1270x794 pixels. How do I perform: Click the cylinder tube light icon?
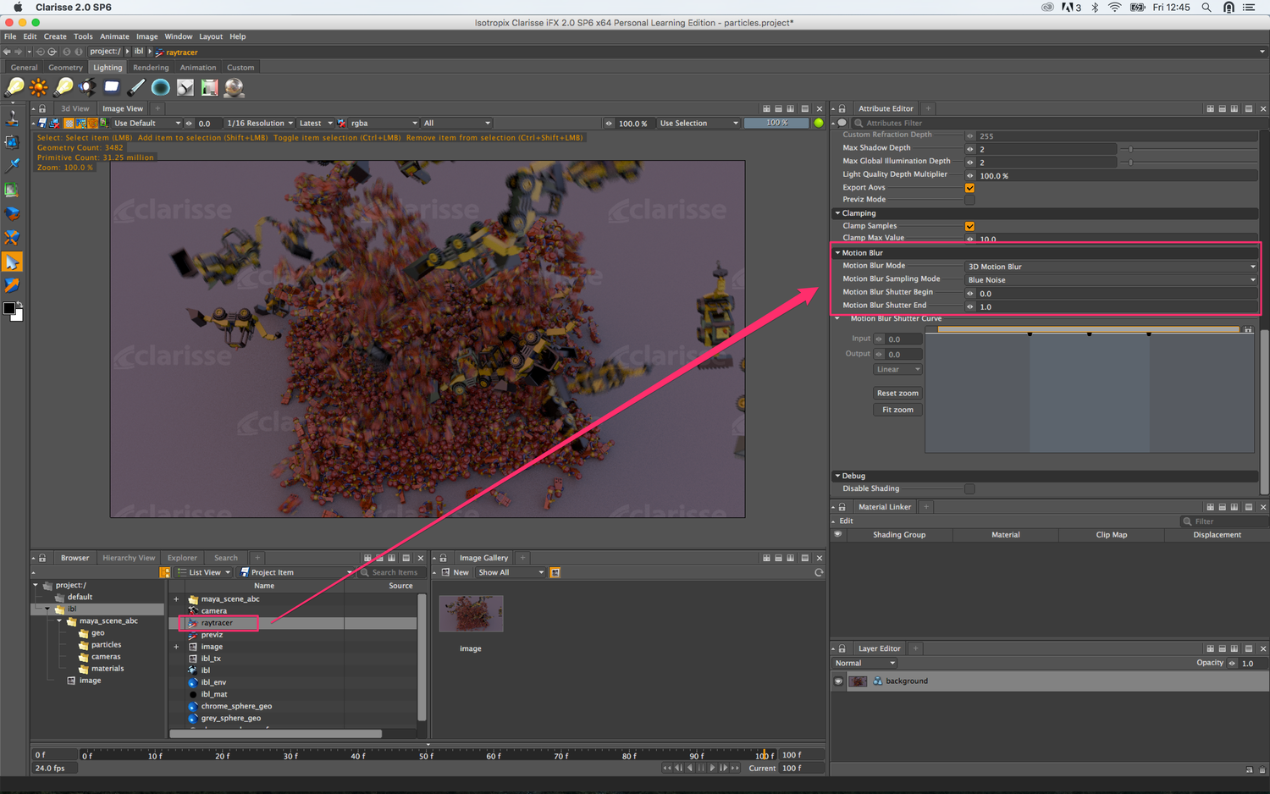(x=136, y=87)
